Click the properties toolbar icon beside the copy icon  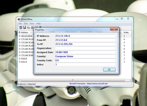(32, 28)
